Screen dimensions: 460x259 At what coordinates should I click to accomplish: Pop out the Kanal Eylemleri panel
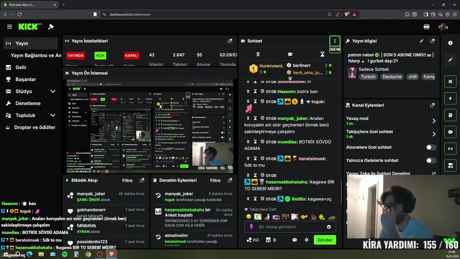point(432,105)
